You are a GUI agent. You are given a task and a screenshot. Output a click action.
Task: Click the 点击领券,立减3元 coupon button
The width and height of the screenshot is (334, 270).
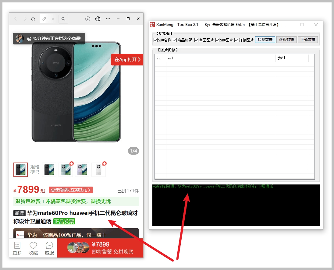coord(71,190)
